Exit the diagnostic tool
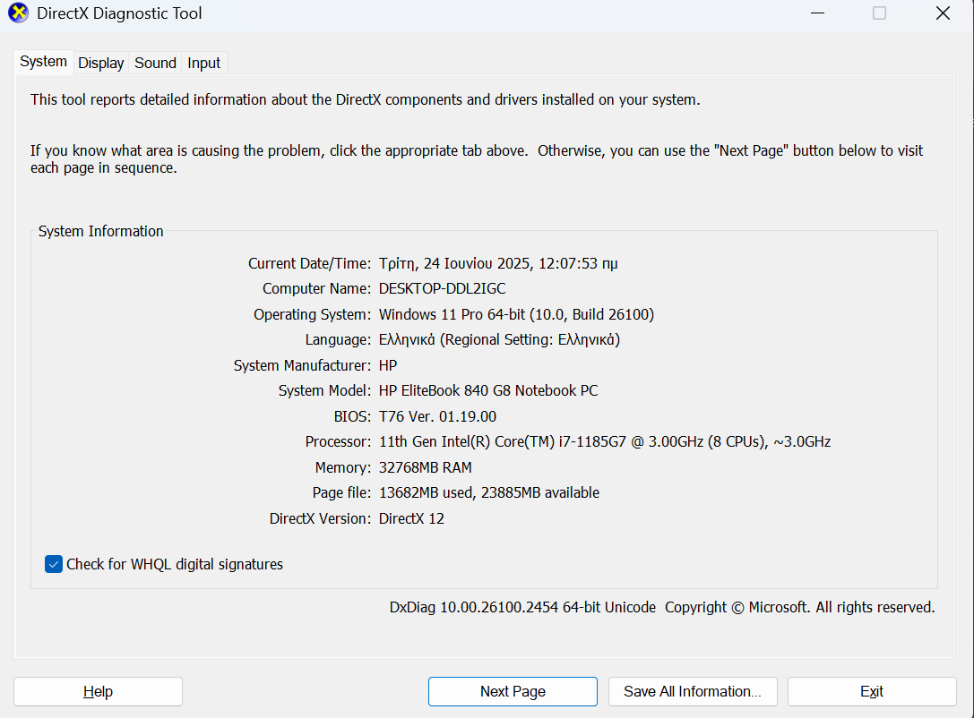 click(x=872, y=691)
